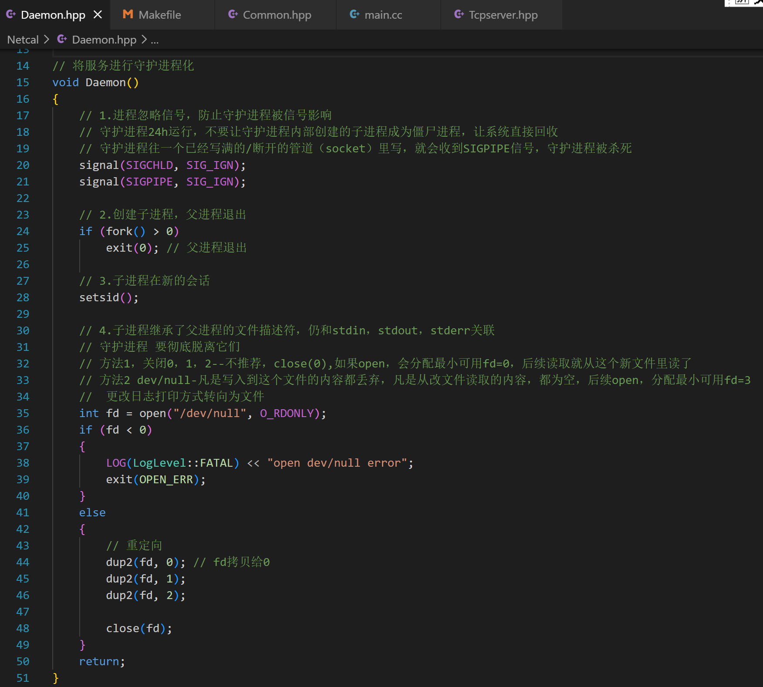This screenshot has width=763, height=687.
Task: Close the Daemon.hpp tab
Action: tap(98, 15)
